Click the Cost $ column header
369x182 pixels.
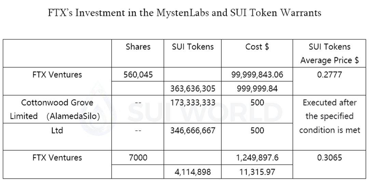(257, 47)
